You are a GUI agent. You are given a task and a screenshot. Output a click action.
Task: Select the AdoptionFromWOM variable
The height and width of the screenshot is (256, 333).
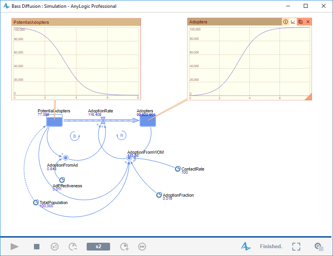point(129,157)
